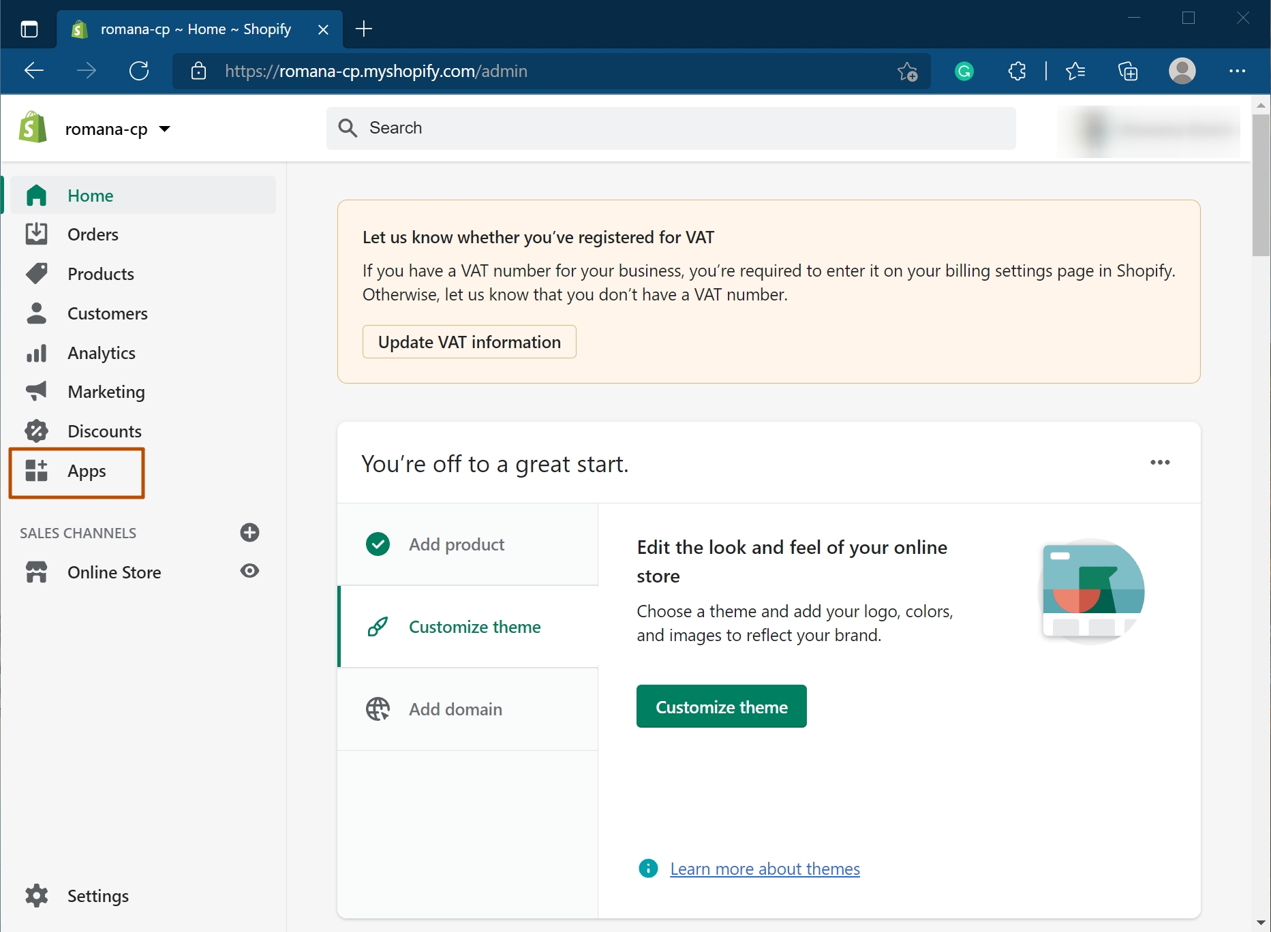
Task: Open Orders in sidebar
Action: (143, 234)
